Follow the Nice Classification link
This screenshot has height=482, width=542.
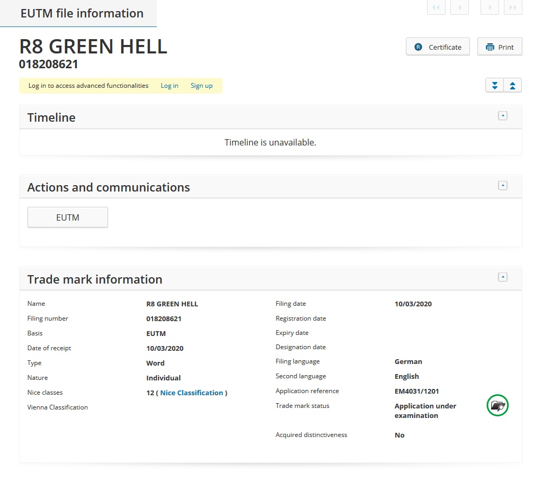(191, 393)
